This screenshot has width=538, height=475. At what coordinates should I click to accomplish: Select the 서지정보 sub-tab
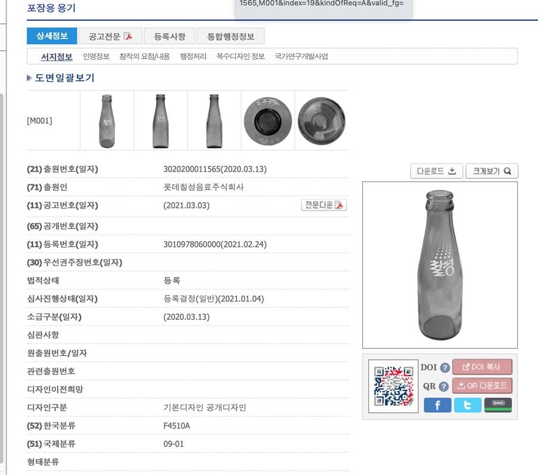57,56
